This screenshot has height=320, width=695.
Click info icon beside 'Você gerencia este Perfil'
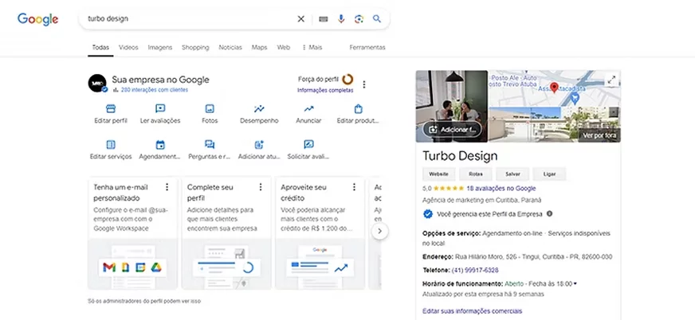click(550, 214)
